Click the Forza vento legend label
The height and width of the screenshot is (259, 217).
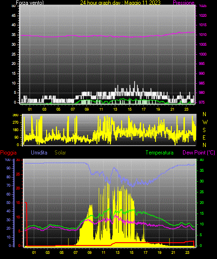point(30,3)
